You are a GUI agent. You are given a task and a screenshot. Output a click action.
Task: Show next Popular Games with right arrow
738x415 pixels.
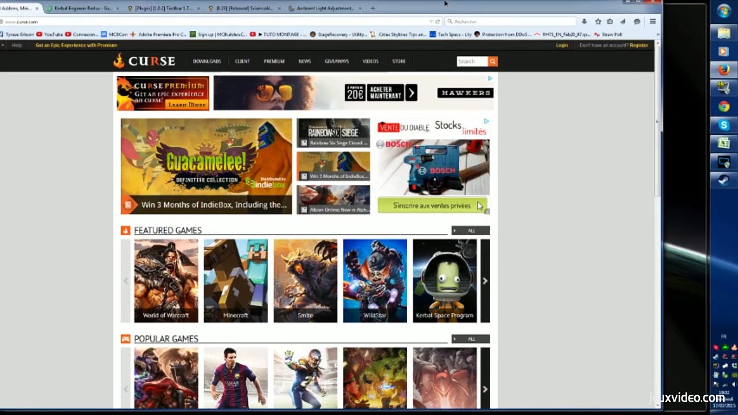[485, 389]
